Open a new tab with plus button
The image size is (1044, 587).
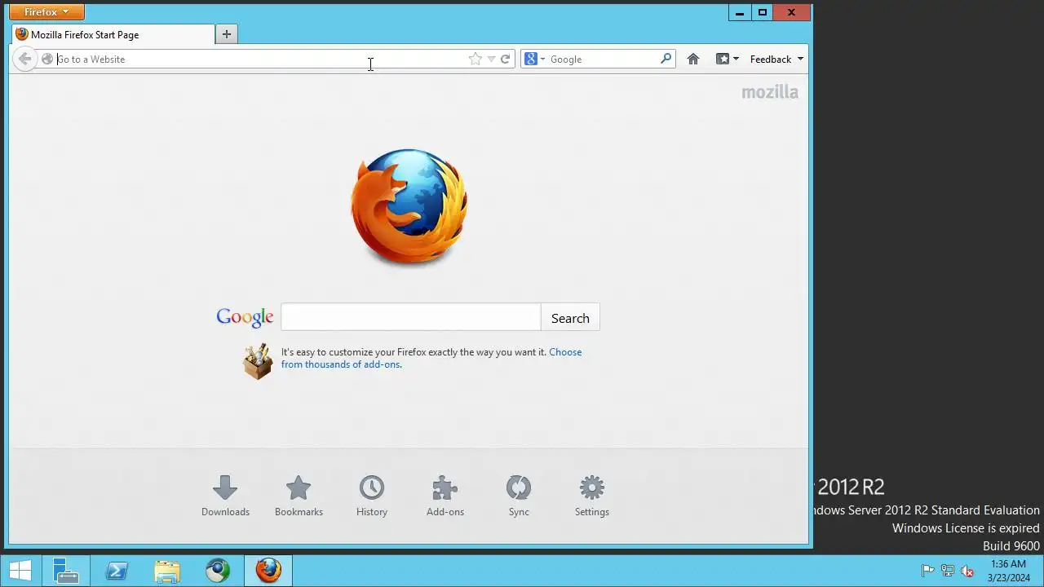227,34
